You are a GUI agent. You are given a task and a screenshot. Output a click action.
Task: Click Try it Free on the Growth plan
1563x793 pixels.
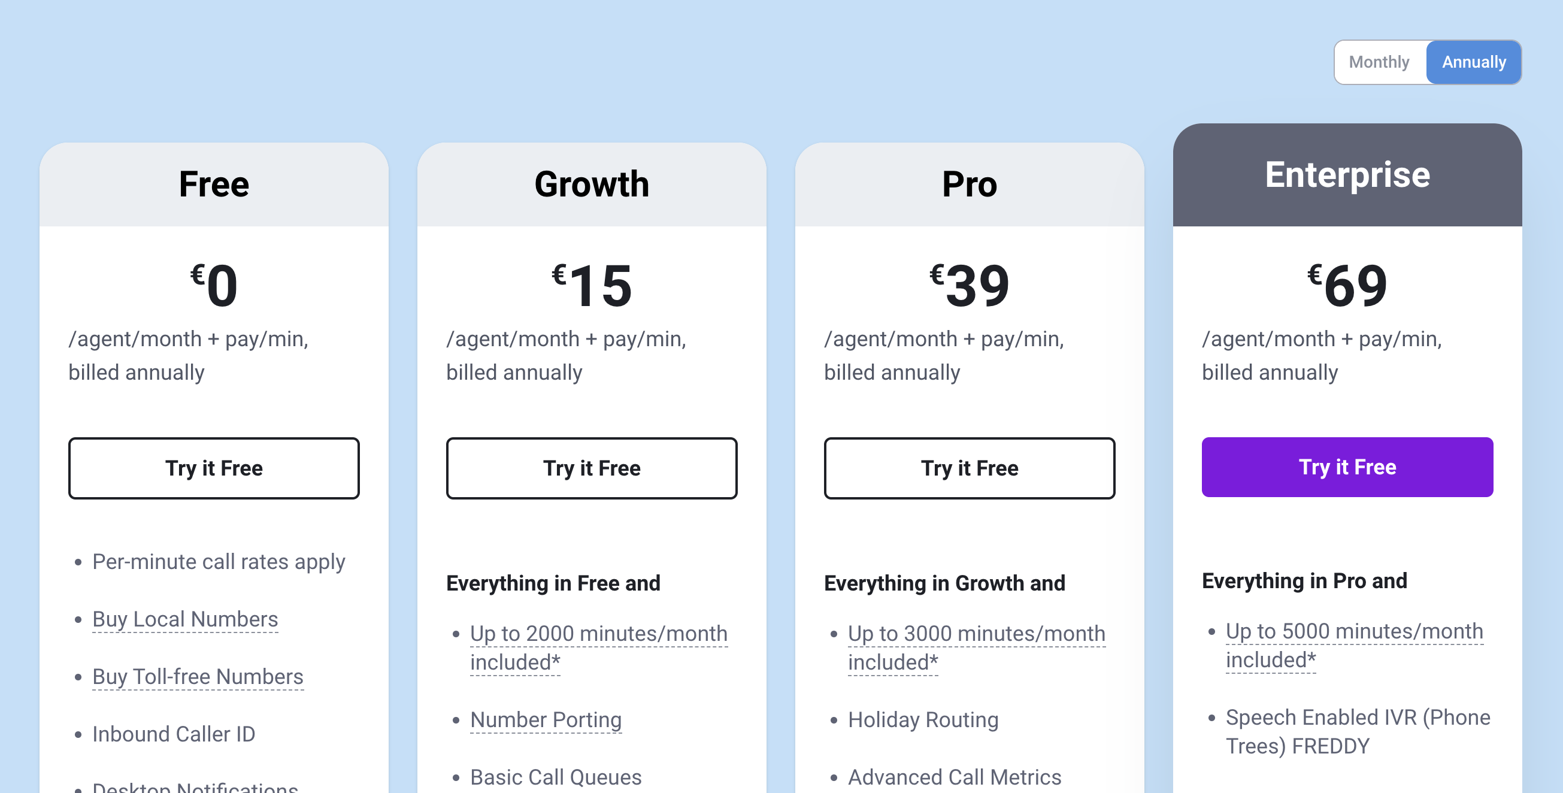592,468
